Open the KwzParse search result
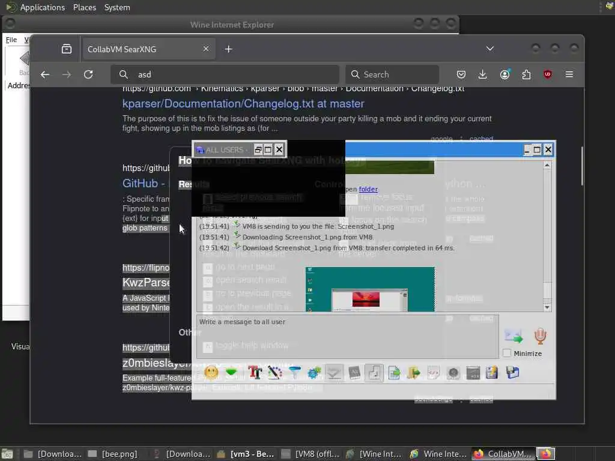Viewport: 615px width, 461px height. (x=146, y=283)
